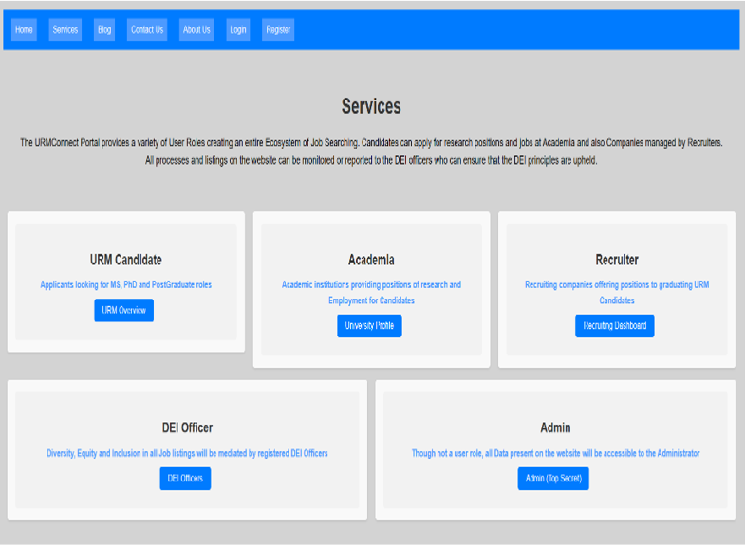Click the Services page title
Viewport: 745px width, 545px height.
coord(371,106)
